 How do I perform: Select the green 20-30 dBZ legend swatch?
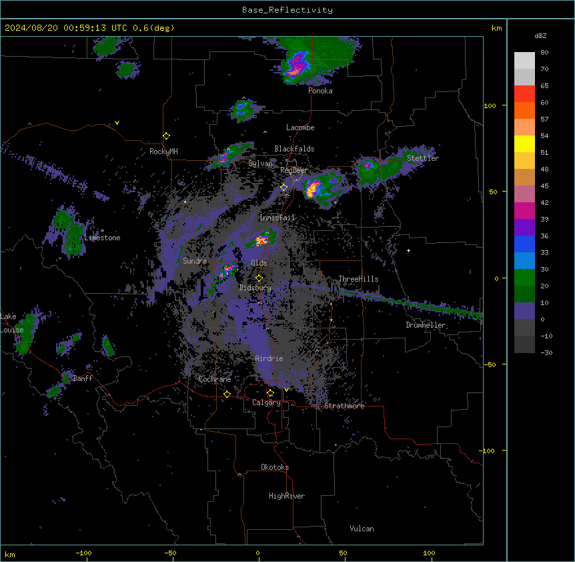524,278
